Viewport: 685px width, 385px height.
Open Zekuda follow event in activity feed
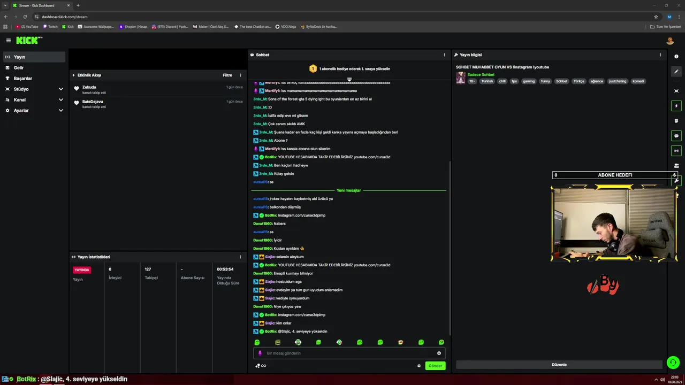click(158, 89)
